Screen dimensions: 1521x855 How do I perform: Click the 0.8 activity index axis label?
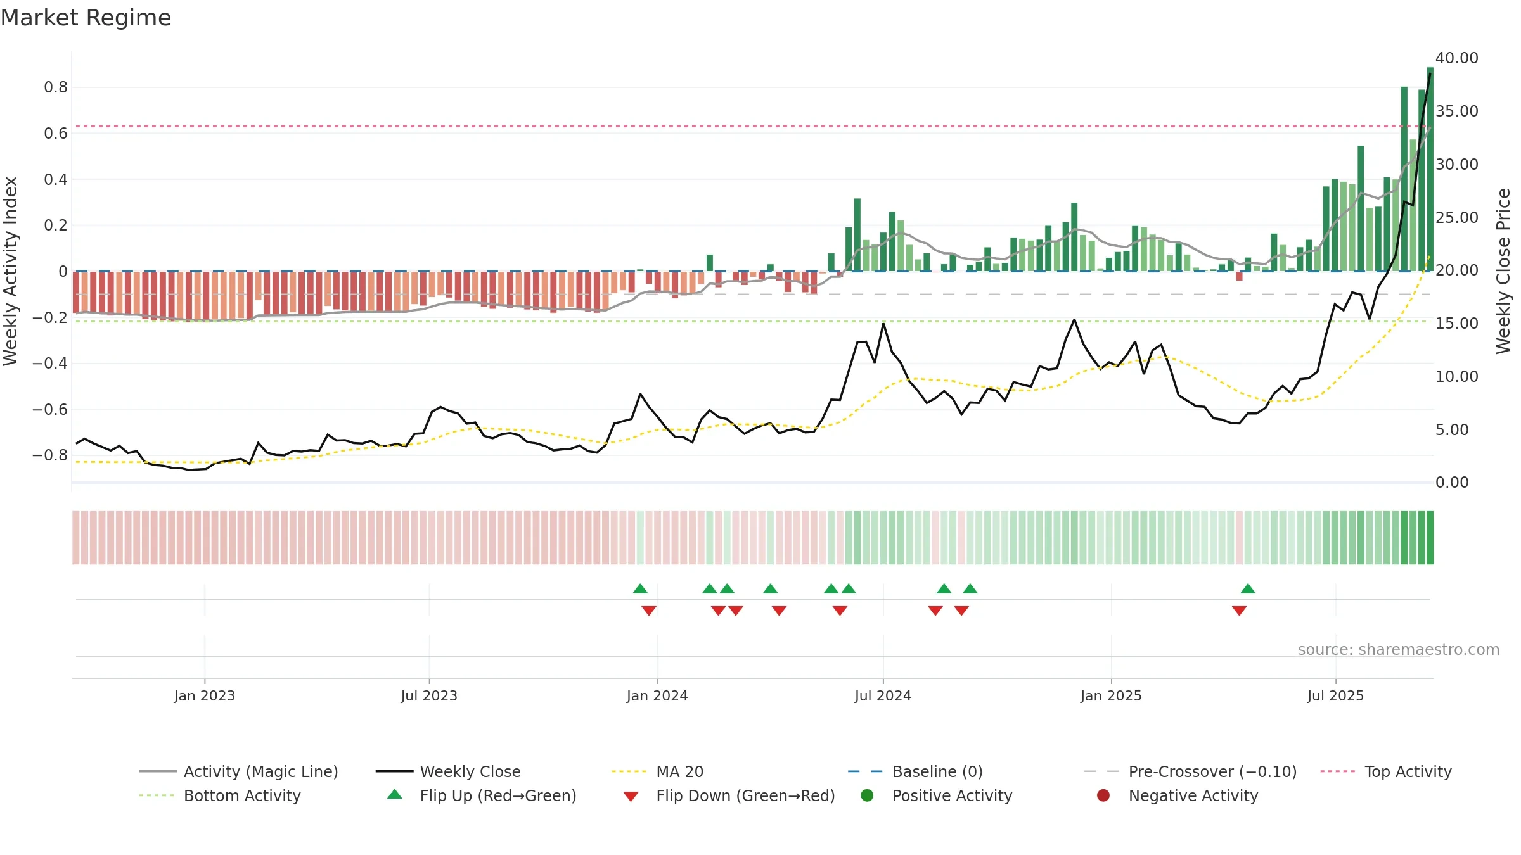[56, 87]
